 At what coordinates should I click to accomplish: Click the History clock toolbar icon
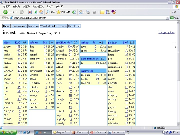(x=74, y=12)
